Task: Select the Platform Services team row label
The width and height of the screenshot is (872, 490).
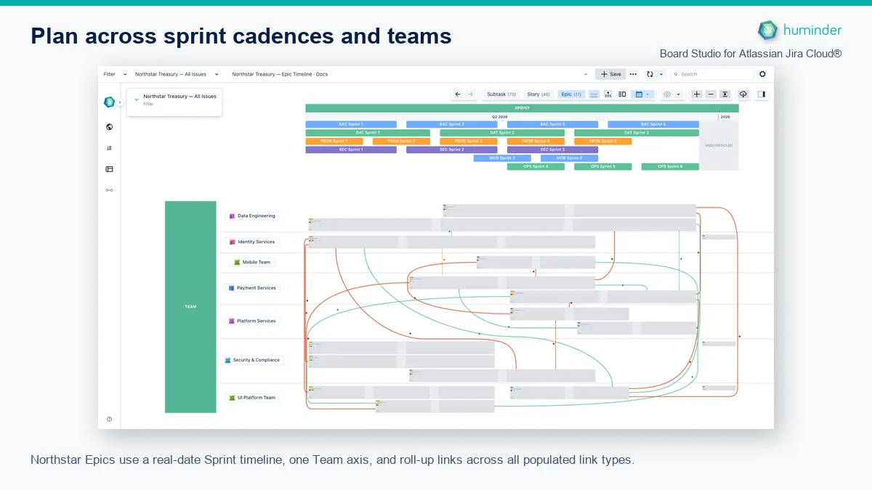Action: pyautogui.click(x=252, y=321)
